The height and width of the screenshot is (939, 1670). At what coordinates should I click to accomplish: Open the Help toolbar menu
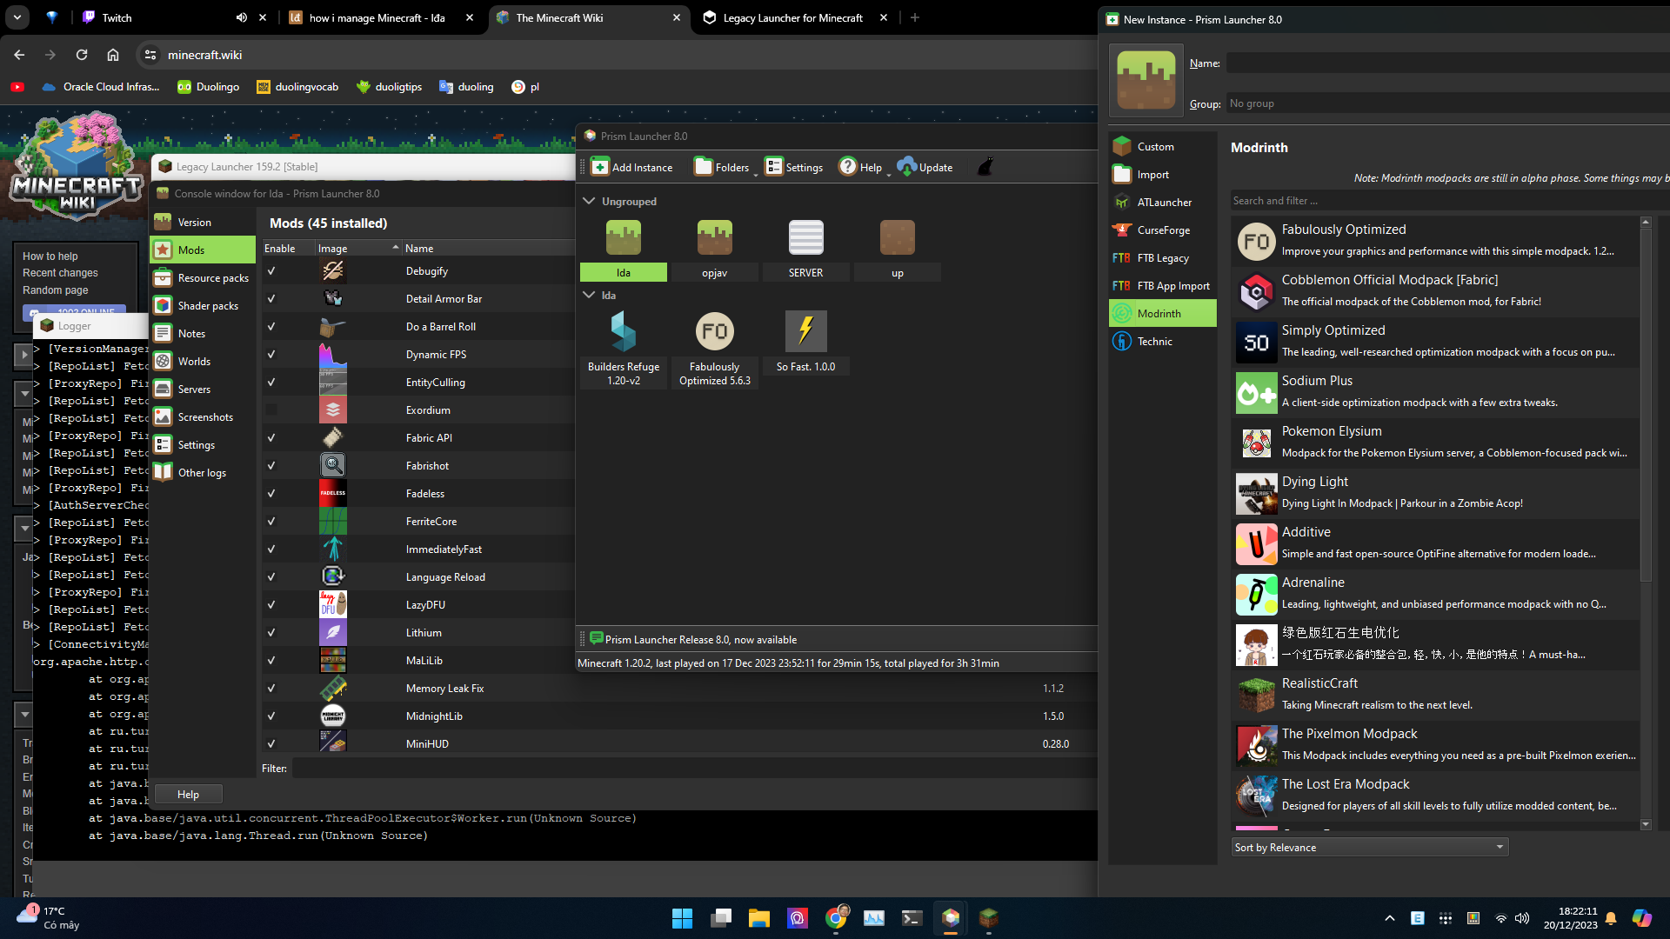point(862,167)
